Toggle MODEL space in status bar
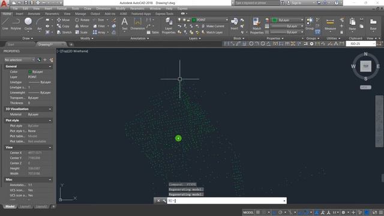 [248, 212]
